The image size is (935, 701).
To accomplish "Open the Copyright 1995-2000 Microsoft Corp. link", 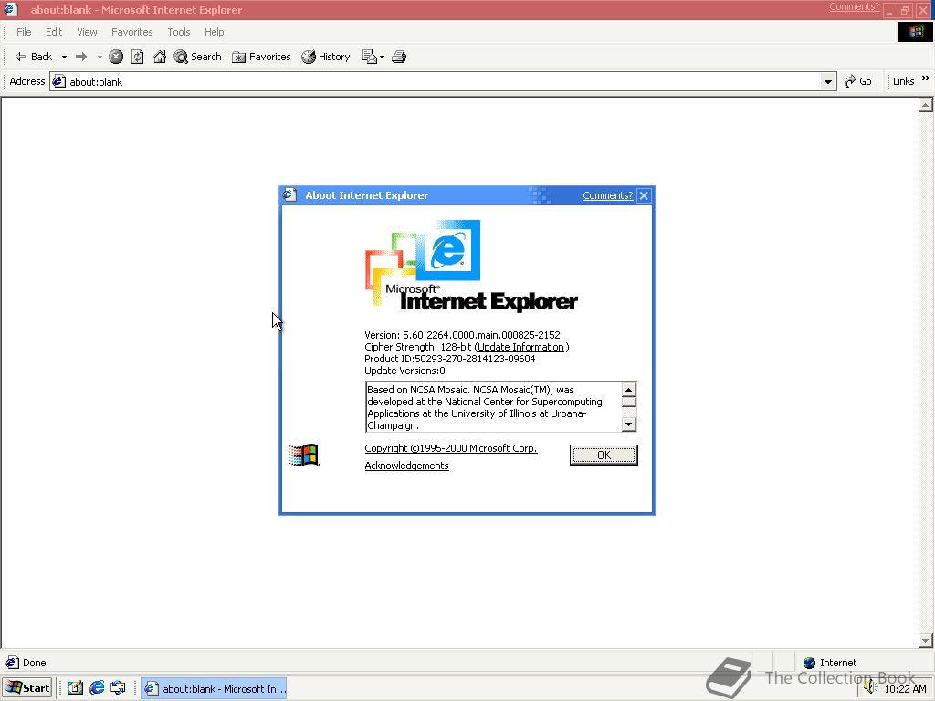I will pyautogui.click(x=451, y=448).
